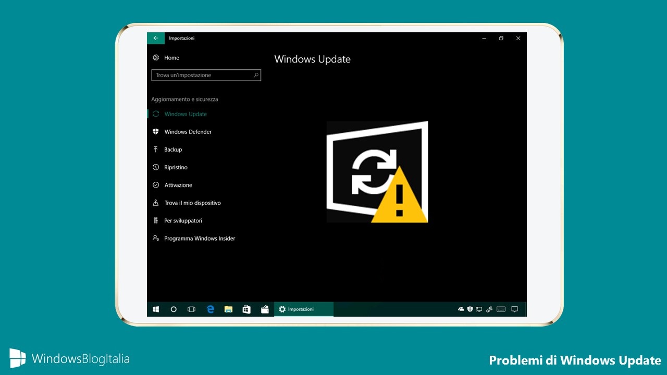Restore down the Impostazioni window
The image size is (667, 375).
click(x=501, y=38)
